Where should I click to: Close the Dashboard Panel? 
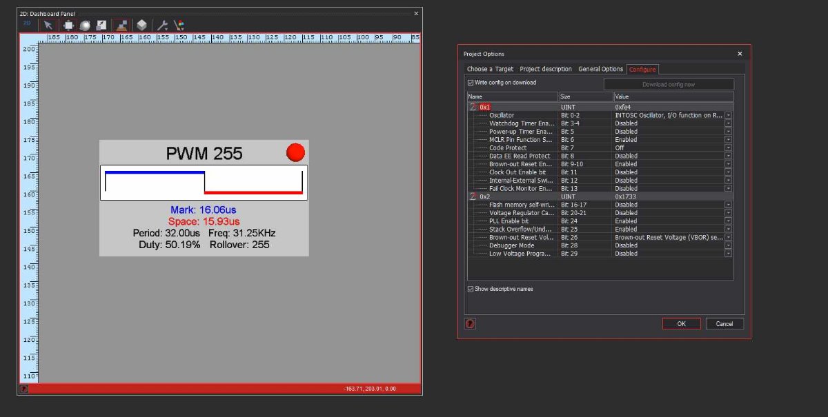pyautogui.click(x=416, y=13)
